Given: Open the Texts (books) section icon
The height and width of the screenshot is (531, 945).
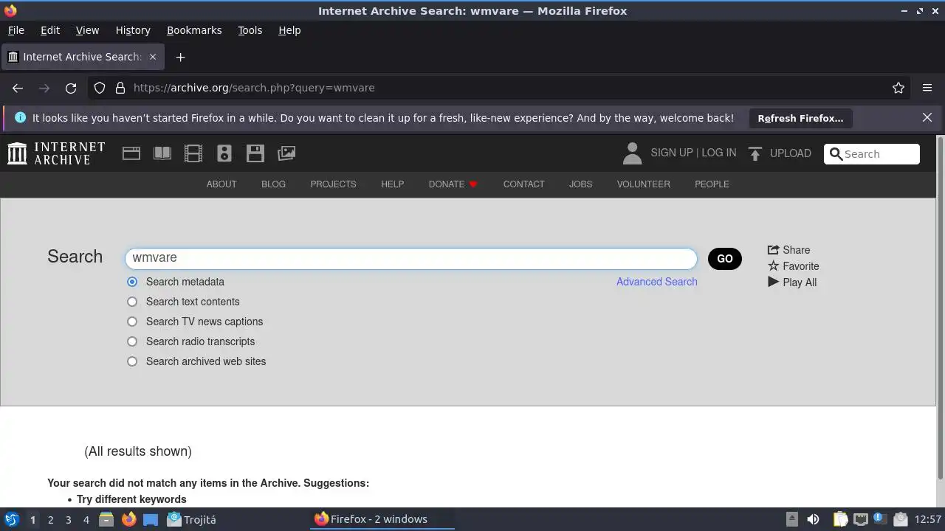Looking at the screenshot, I should (x=162, y=153).
